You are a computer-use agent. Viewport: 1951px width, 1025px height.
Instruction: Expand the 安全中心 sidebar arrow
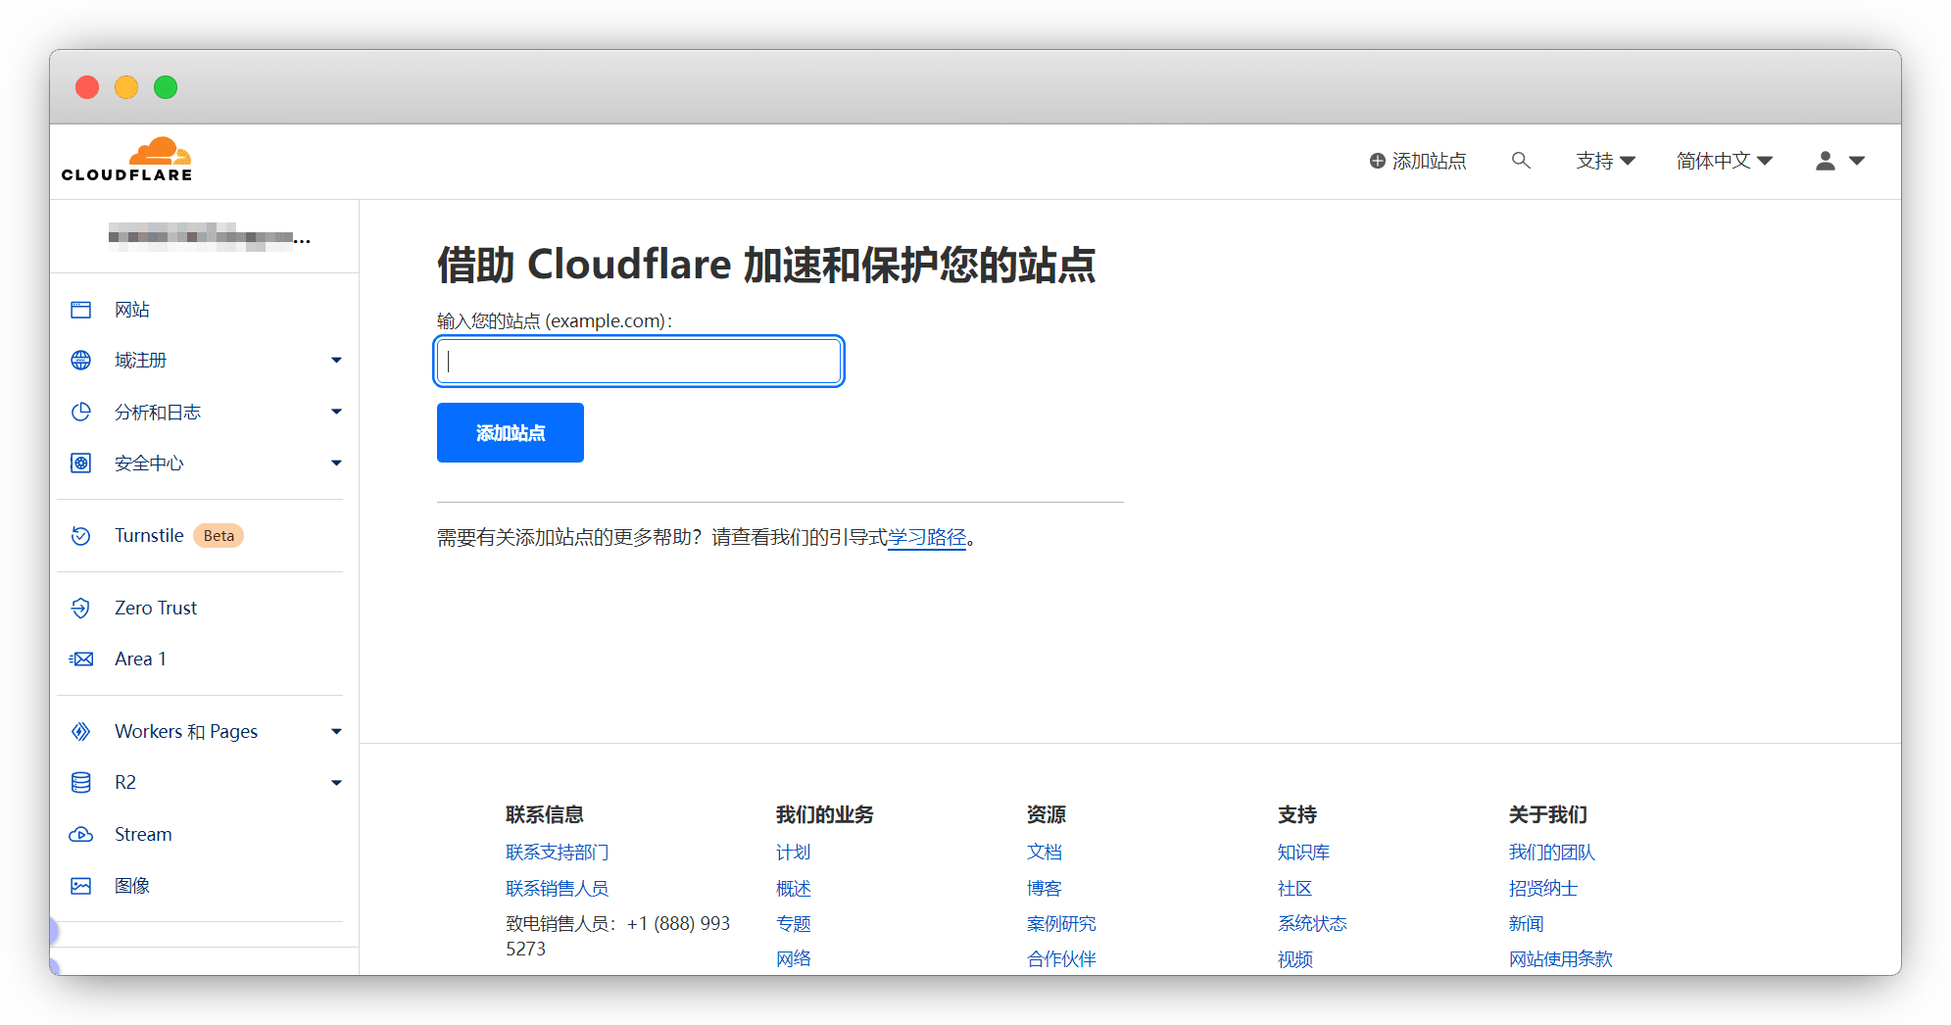point(336,464)
